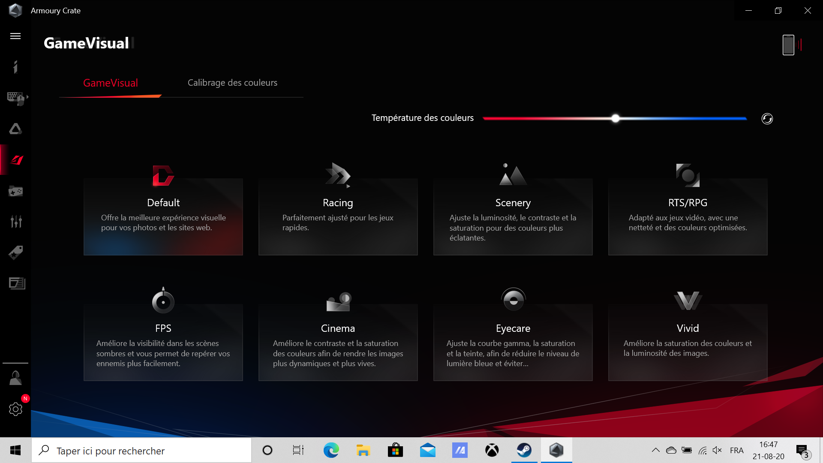Image resolution: width=823 pixels, height=463 pixels.
Task: Open the Wi-Fi network tray icon
Action: click(702, 450)
